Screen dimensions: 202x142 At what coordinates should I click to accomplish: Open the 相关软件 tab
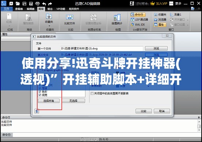pos(74,9)
